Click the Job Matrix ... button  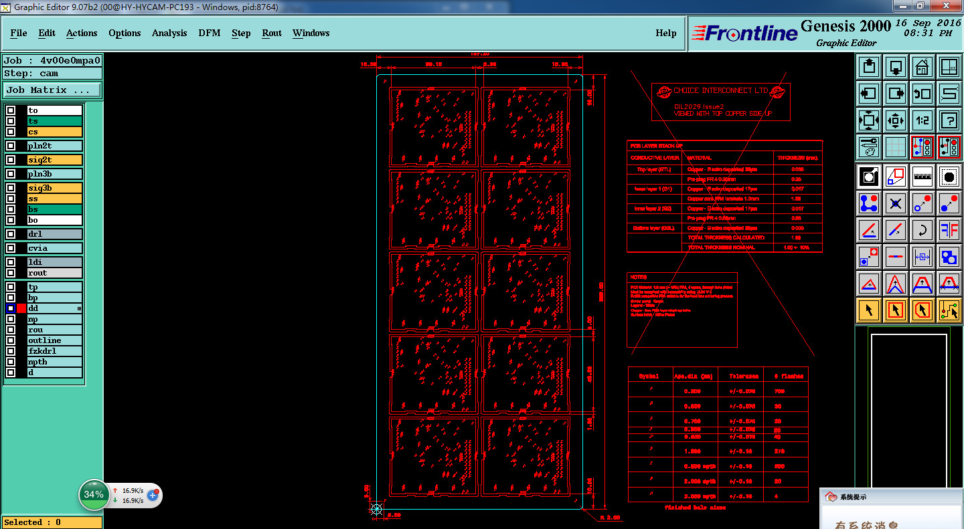pos(52,90)
